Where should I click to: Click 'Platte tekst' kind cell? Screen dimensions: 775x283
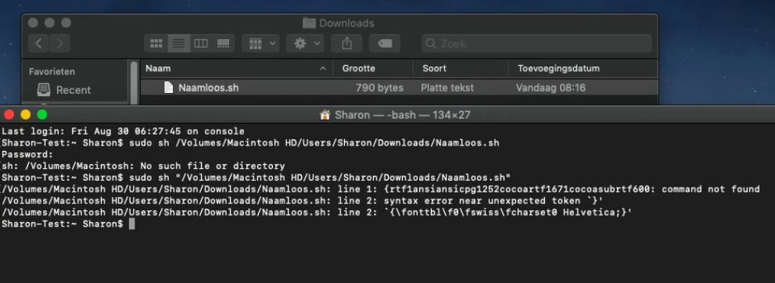(x=447, y=88)
